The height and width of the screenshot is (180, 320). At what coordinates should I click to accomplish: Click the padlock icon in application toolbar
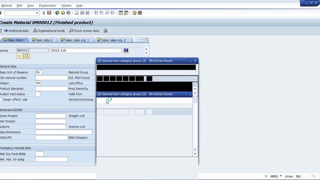tap(105, 31)
